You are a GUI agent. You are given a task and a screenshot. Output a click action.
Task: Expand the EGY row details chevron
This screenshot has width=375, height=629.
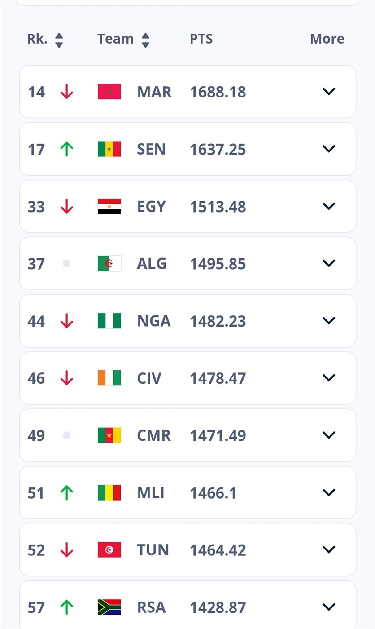click(x=329, y=206)
